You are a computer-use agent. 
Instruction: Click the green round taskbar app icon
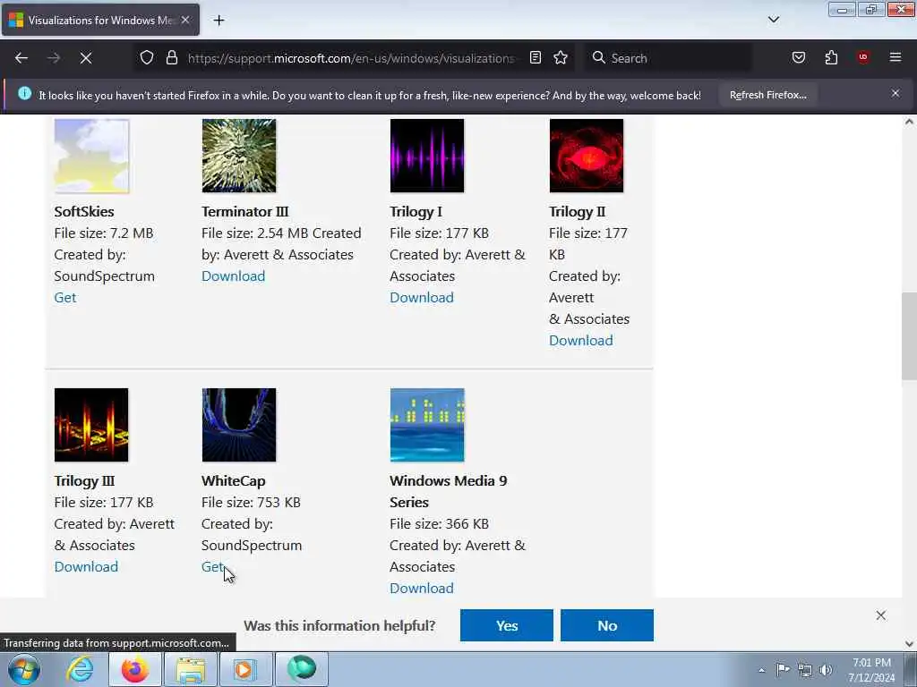coord(301,669)
